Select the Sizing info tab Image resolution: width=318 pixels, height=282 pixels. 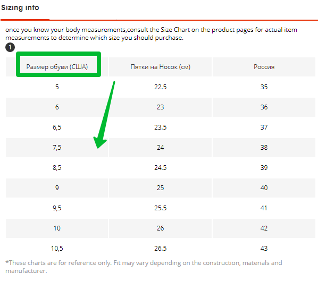[x=20, y=7]
